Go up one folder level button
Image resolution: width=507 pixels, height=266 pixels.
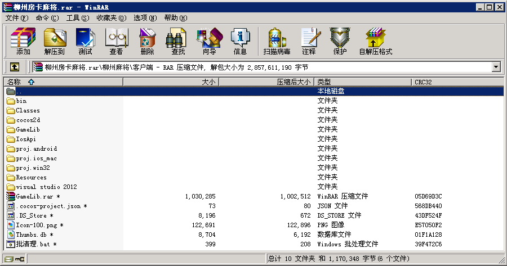tap(15, 67)
